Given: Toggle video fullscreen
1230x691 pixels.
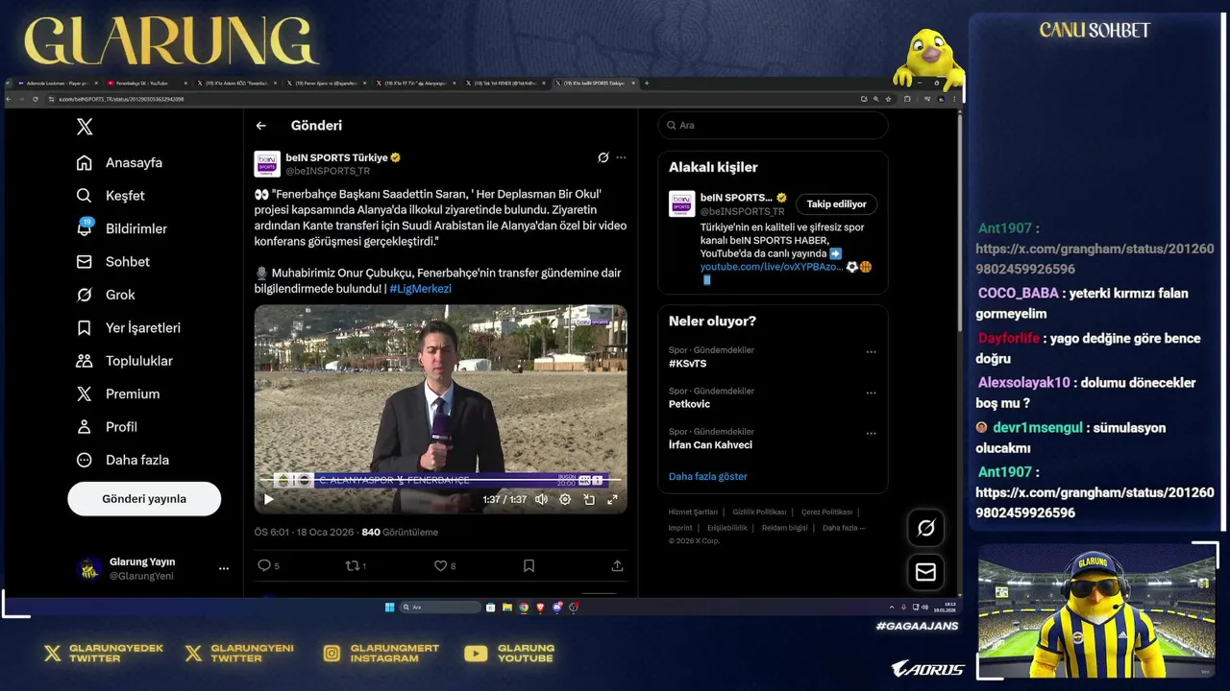Looking at the screenshot, I should coord(612,499).
